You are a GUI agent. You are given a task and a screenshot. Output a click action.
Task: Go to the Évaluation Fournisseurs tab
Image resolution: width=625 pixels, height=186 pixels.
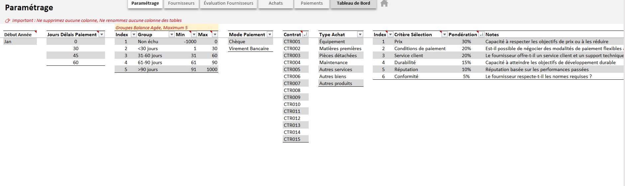tap(228, 3)
